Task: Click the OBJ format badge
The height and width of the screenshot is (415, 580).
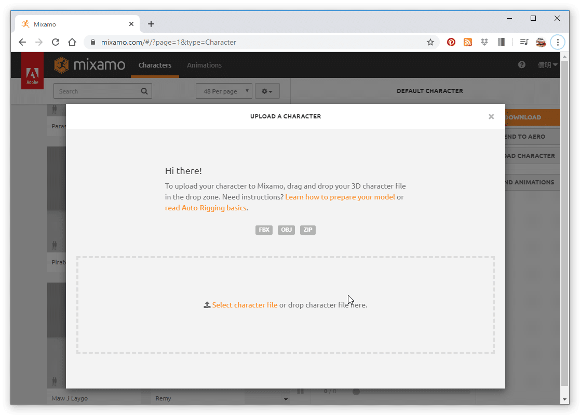Action: pyautogui.click(x=286, y=230)
